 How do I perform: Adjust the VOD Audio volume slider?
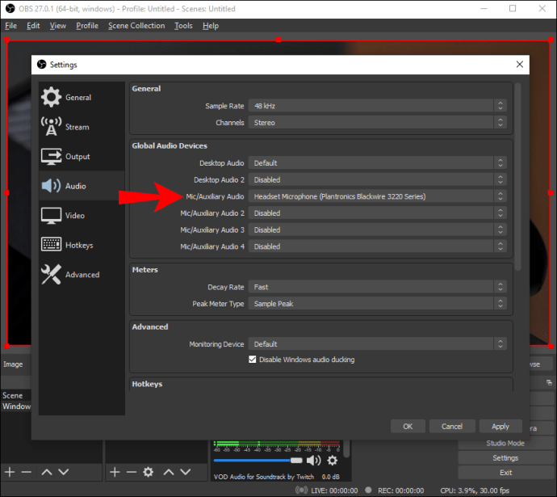(x=258, y=461)
